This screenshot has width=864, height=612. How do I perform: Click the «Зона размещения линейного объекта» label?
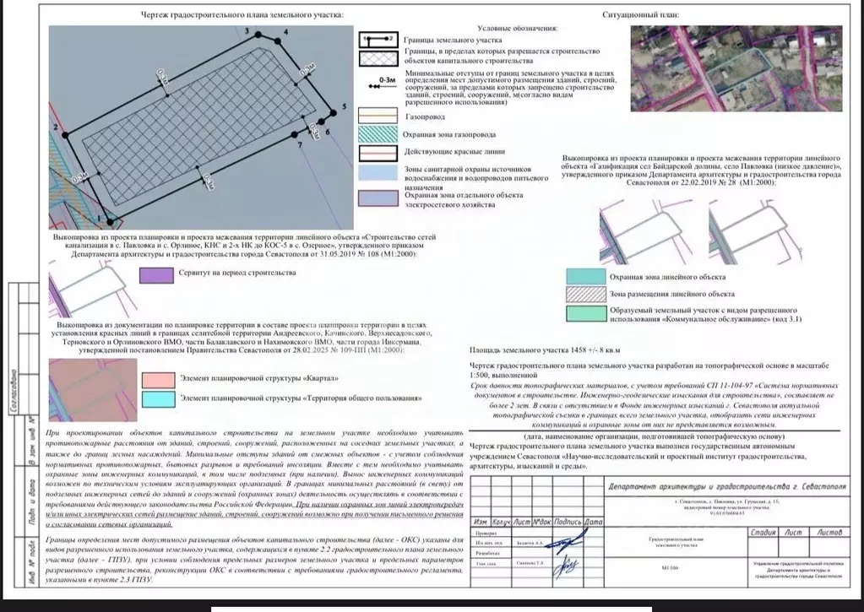pos(671,294)
